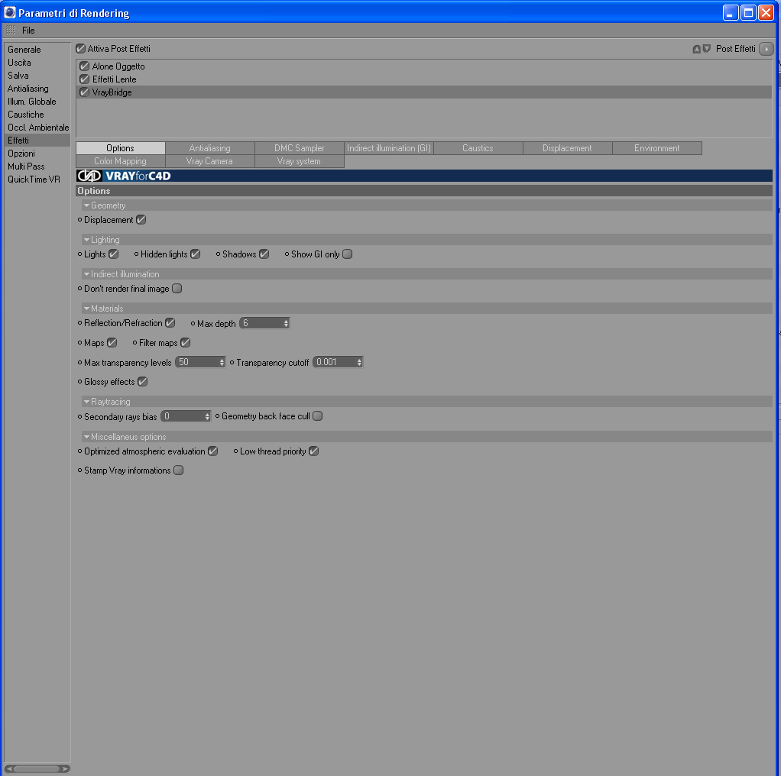781x776 pixels.
Task: Select Uscita in the sidebar
Action: coord(37,62)
